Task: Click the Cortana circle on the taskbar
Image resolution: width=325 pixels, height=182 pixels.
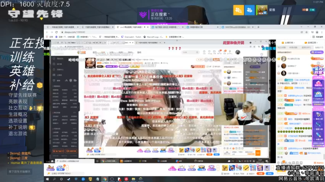Action: point(61,179)
